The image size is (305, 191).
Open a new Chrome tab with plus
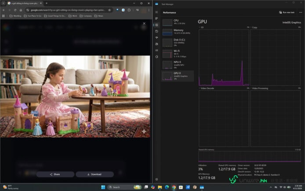47,4
